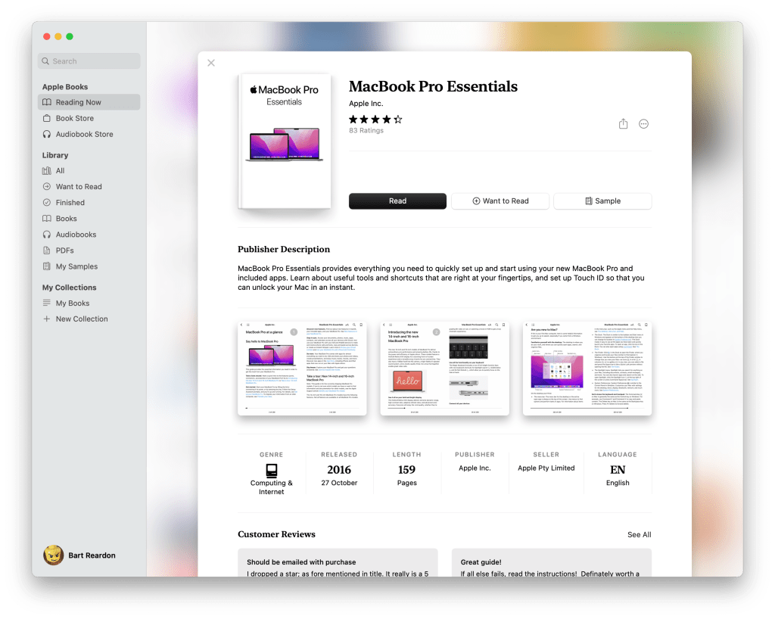
Task: Click the '83 Ratings' text
Action: (366, 130)
